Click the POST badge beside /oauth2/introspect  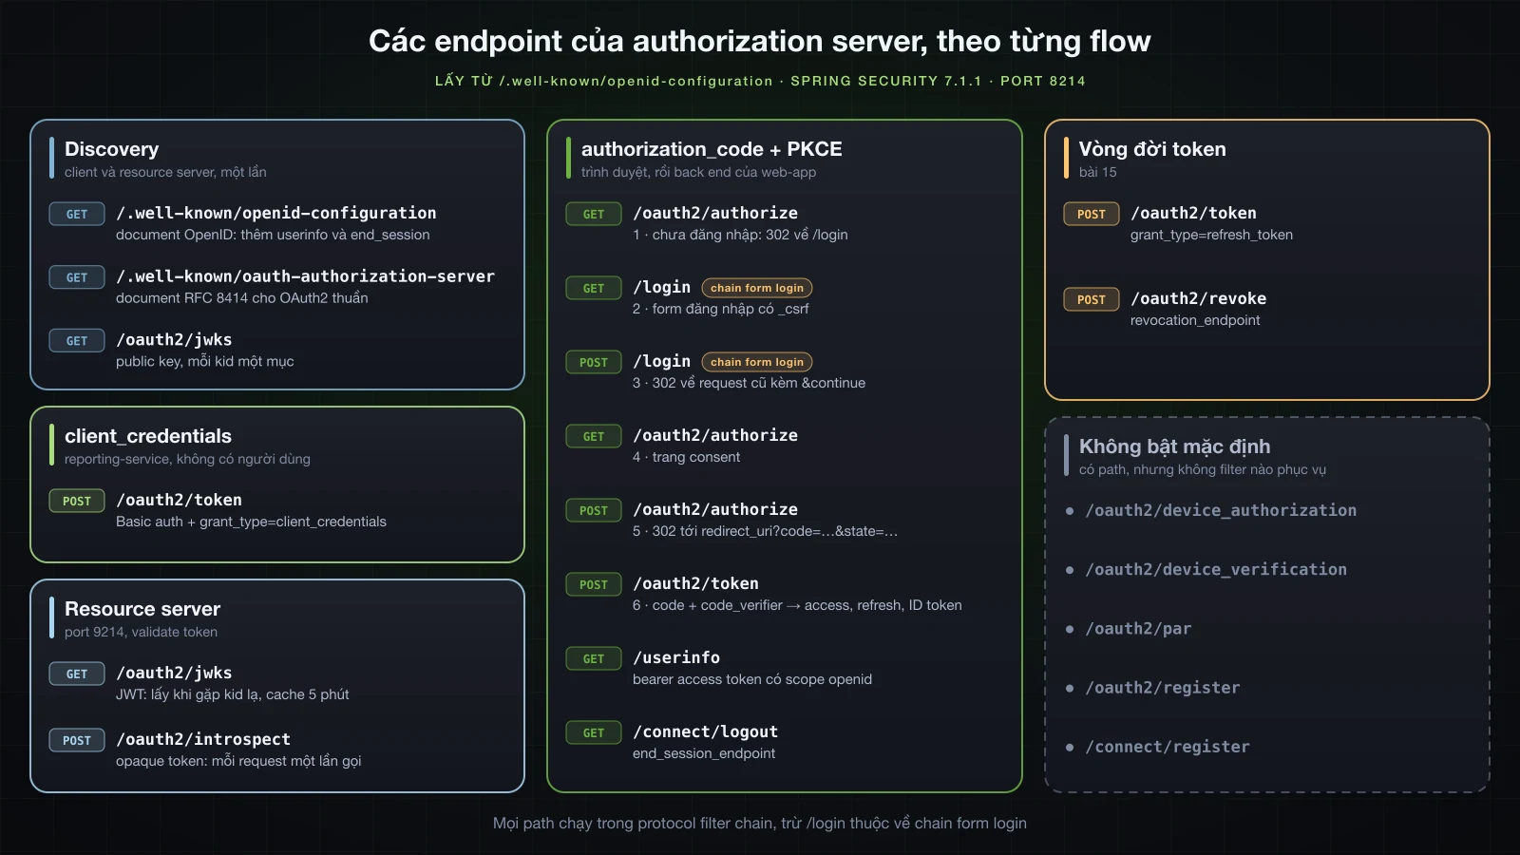77,740
